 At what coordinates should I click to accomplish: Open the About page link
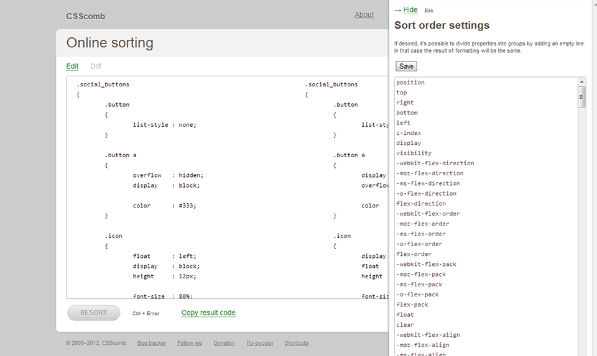click(364, 15)
